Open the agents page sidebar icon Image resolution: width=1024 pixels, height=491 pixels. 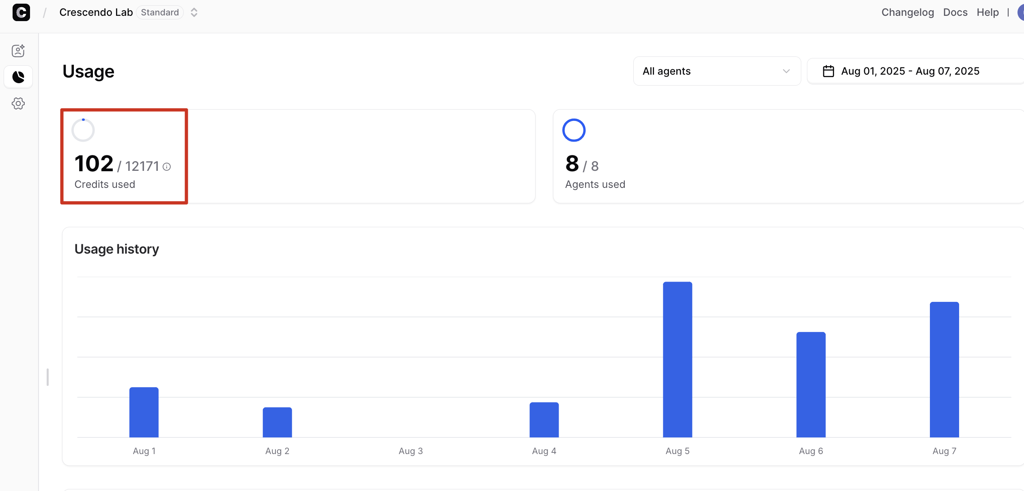18,51
